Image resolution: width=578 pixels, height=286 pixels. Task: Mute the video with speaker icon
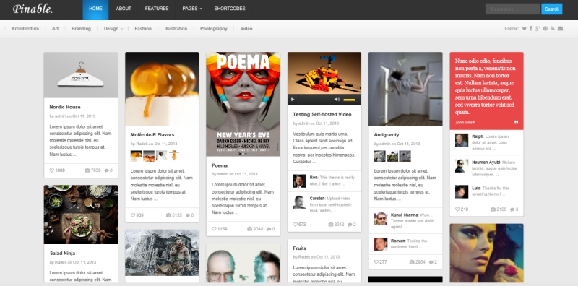(337, 100)
